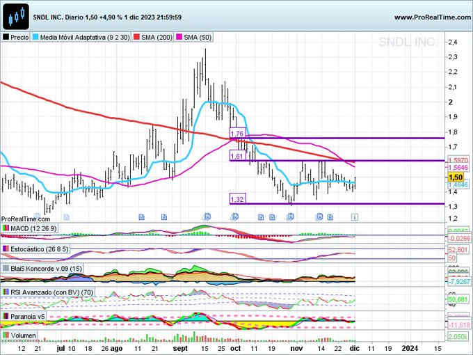Open the Estocástico (26 8 5) indicator label
The height and width of the screenshot is (355, 473).
tap(40, 249)
